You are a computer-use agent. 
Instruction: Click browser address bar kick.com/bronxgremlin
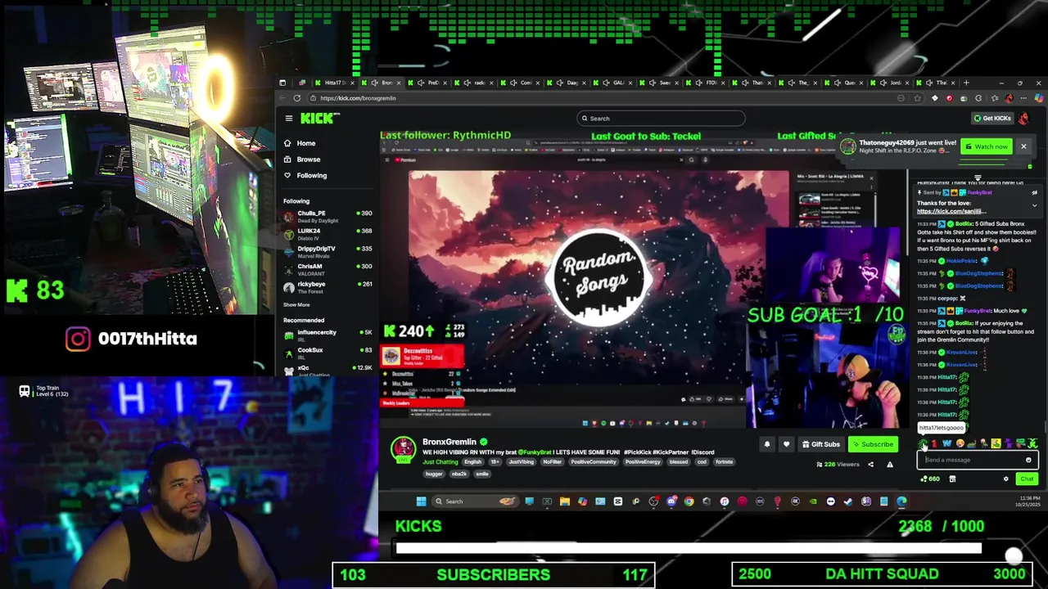[358, 98]
